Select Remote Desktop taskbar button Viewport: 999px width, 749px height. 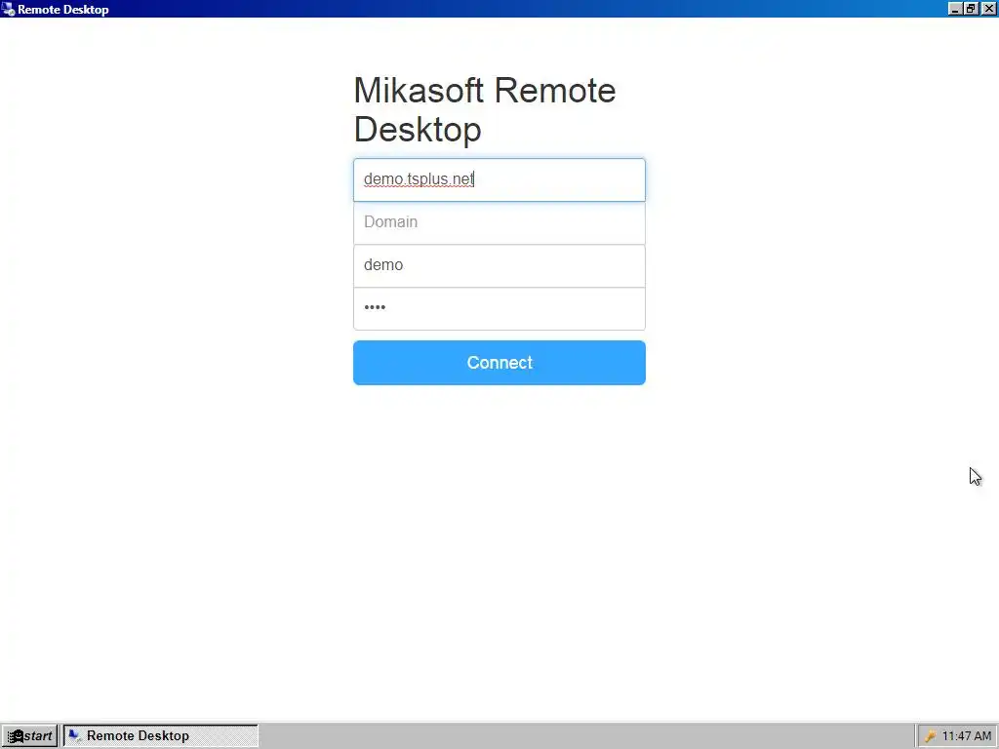coord(161,736)
